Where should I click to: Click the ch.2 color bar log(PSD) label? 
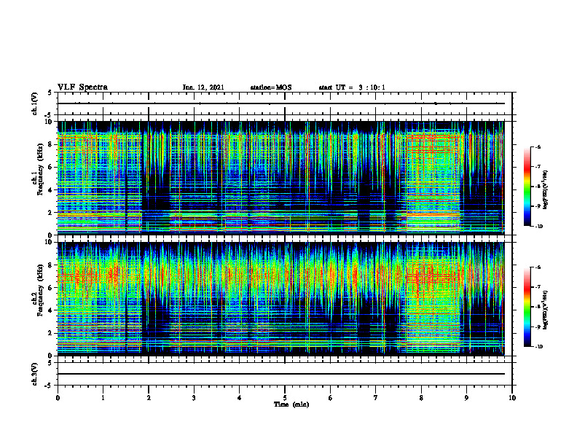click(546, 310)
